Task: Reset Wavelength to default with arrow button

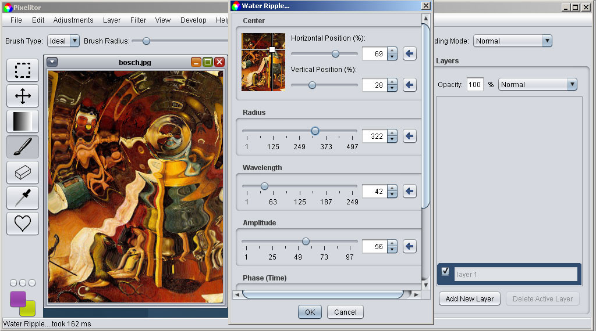Action: (409, 191)
